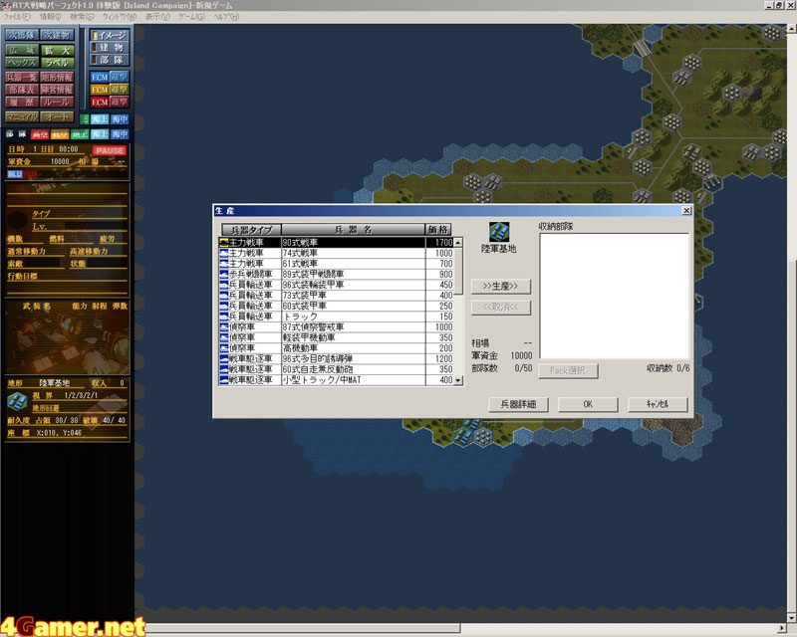Viewport: 797px width, 637px height.
Task: Open the ファイル(F) menu
Action: coord(17,17)
